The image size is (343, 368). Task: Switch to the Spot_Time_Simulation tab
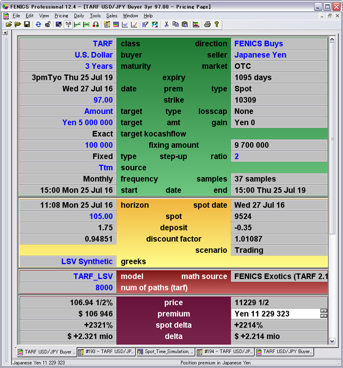tap(166, 352)
